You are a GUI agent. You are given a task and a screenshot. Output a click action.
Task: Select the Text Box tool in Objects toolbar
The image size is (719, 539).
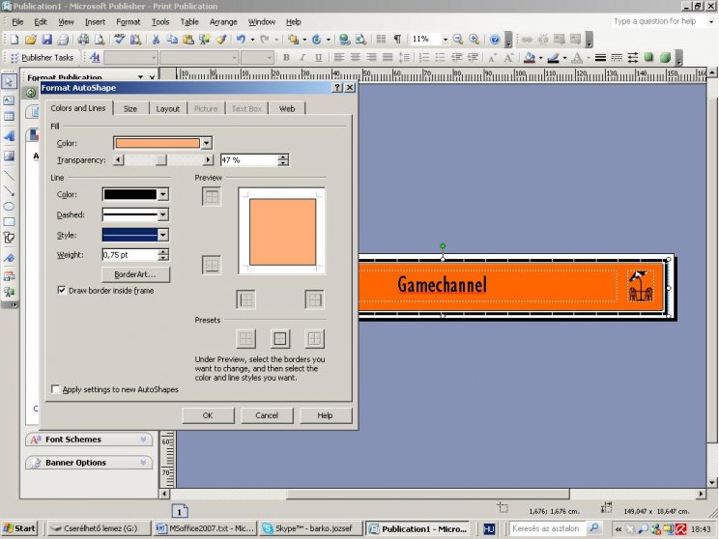coord(9,100)
